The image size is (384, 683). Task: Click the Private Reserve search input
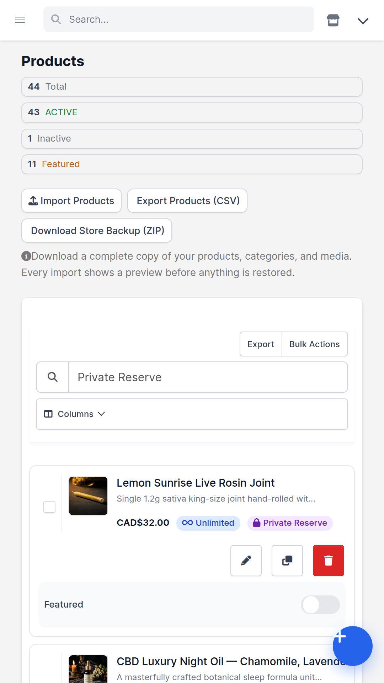pyautogui.click(x=208, y=377)
